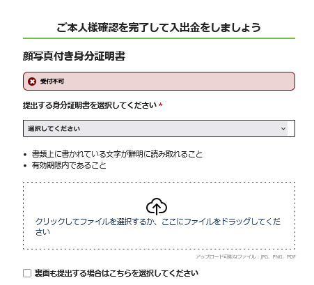
Task: Click the cloud upload arrow icon
Action: 157,206
